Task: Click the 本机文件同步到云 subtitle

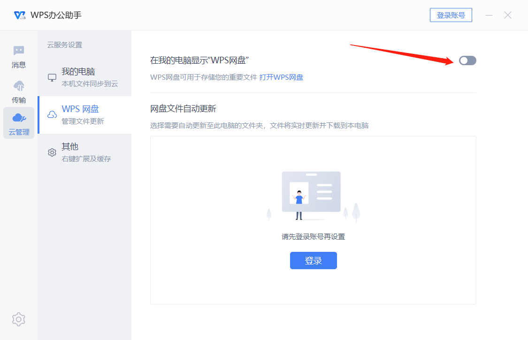Action: point(90,84)
